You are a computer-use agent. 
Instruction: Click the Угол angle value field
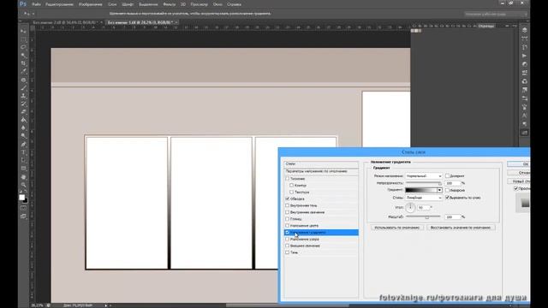coord(423,207)
